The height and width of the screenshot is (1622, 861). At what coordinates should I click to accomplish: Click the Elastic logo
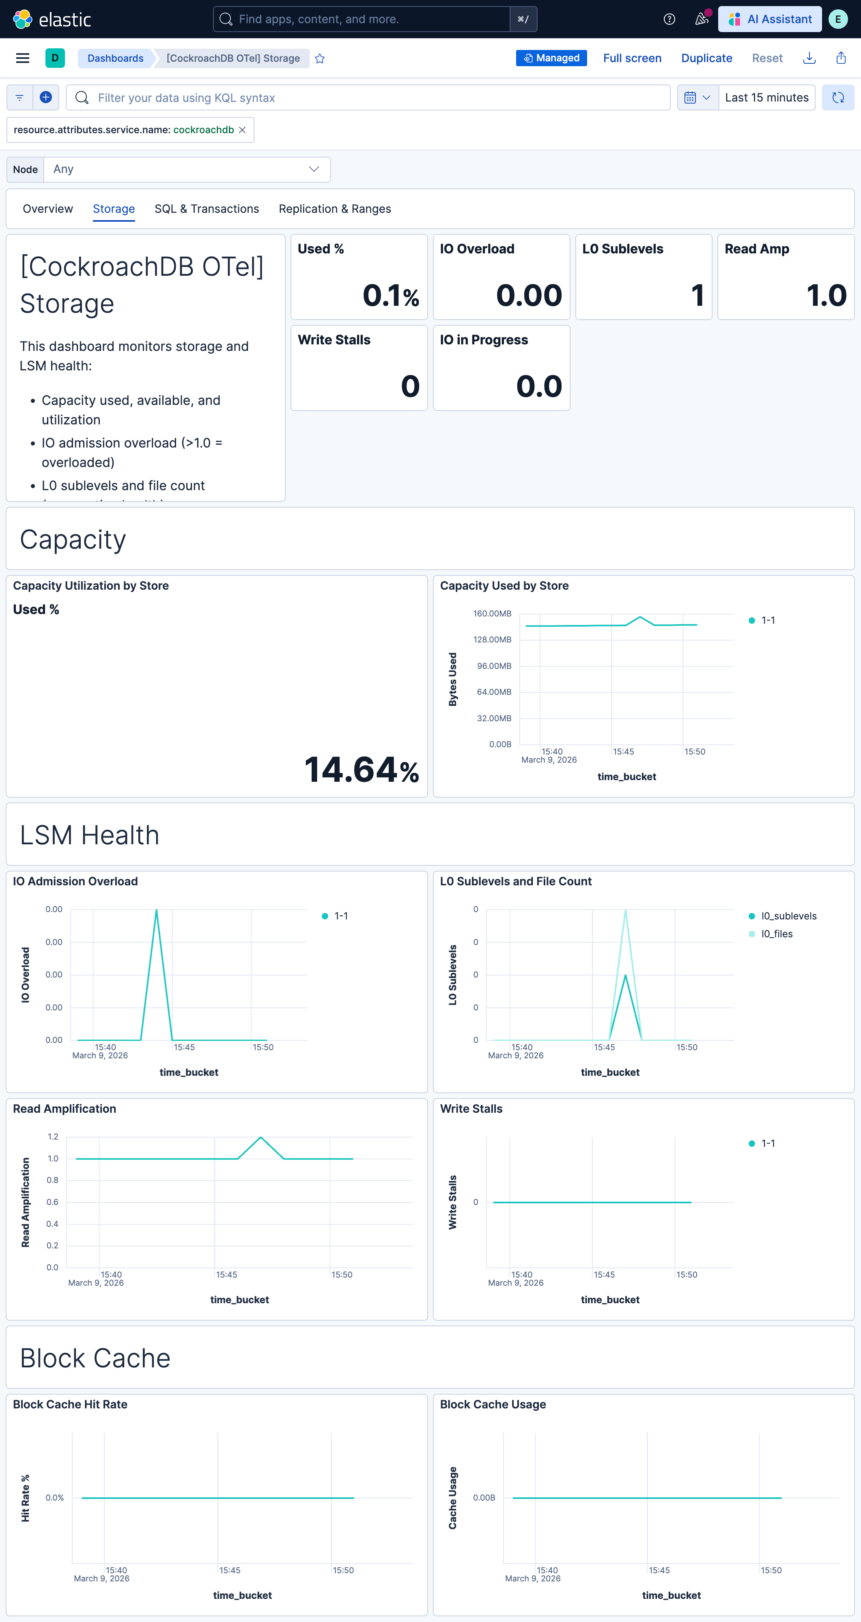54,19
